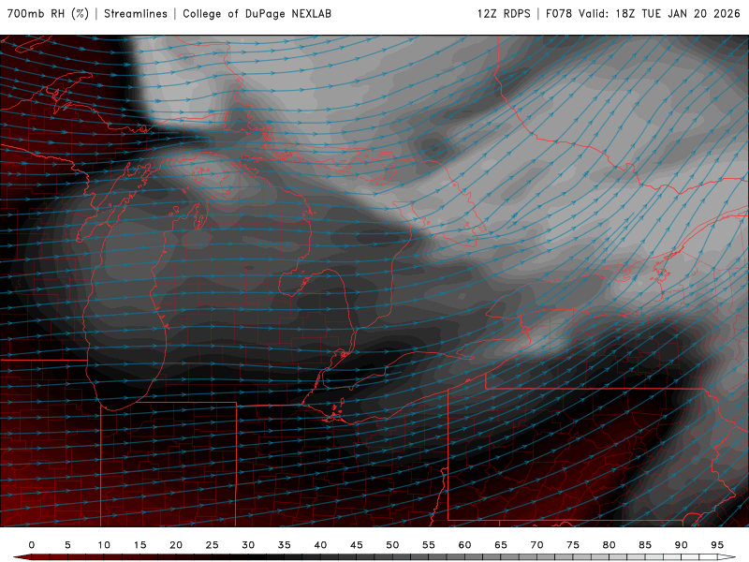Click the colorbar label "85"
Viewport: 749px width, 562px height.
(x=645, y=545)
